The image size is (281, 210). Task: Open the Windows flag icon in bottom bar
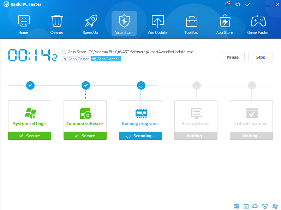pyautogui.click(x=275, y=206)
